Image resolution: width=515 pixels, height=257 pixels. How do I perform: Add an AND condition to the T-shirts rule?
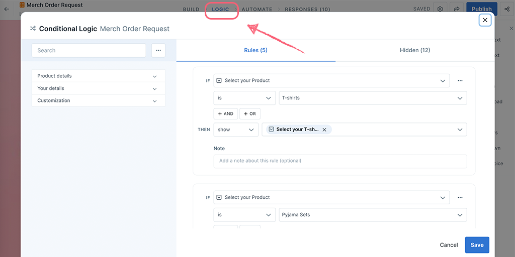pyautogui.click(x=226, y=114)
